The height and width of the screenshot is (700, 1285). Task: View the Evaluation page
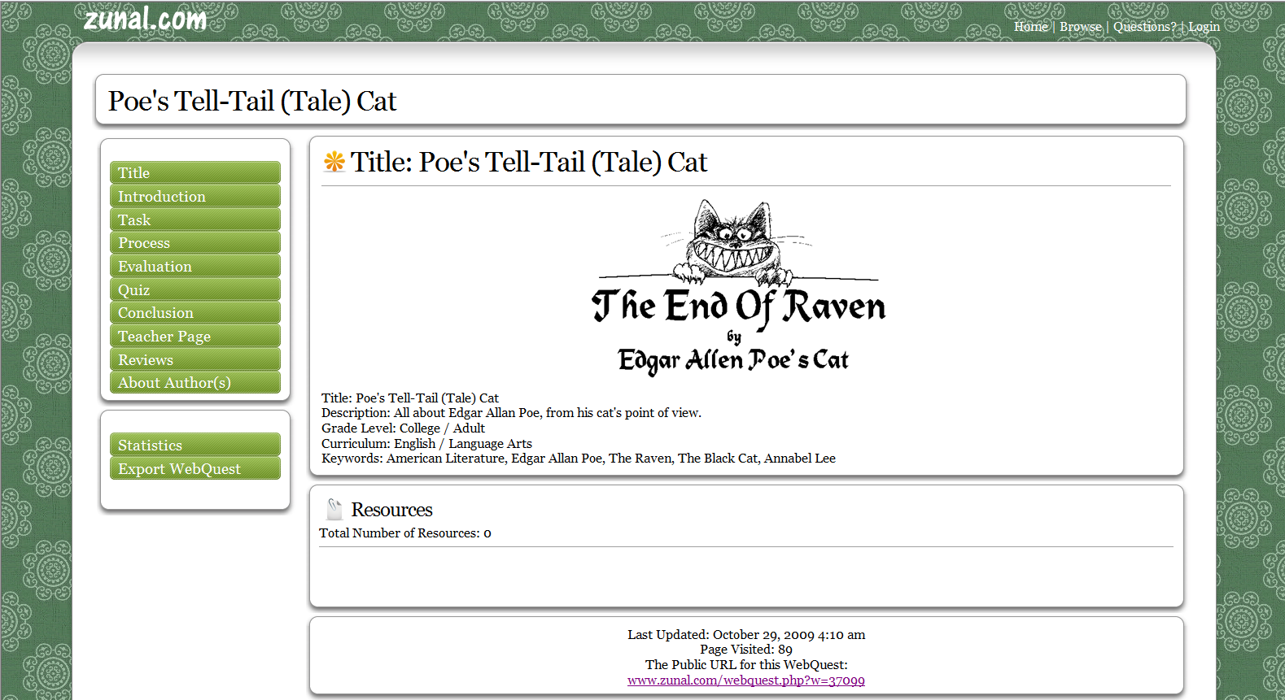194,267
